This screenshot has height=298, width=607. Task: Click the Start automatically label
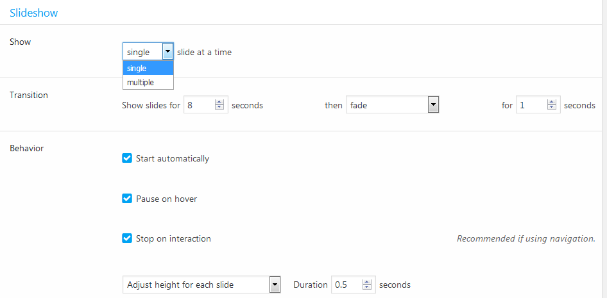point(172,158)
